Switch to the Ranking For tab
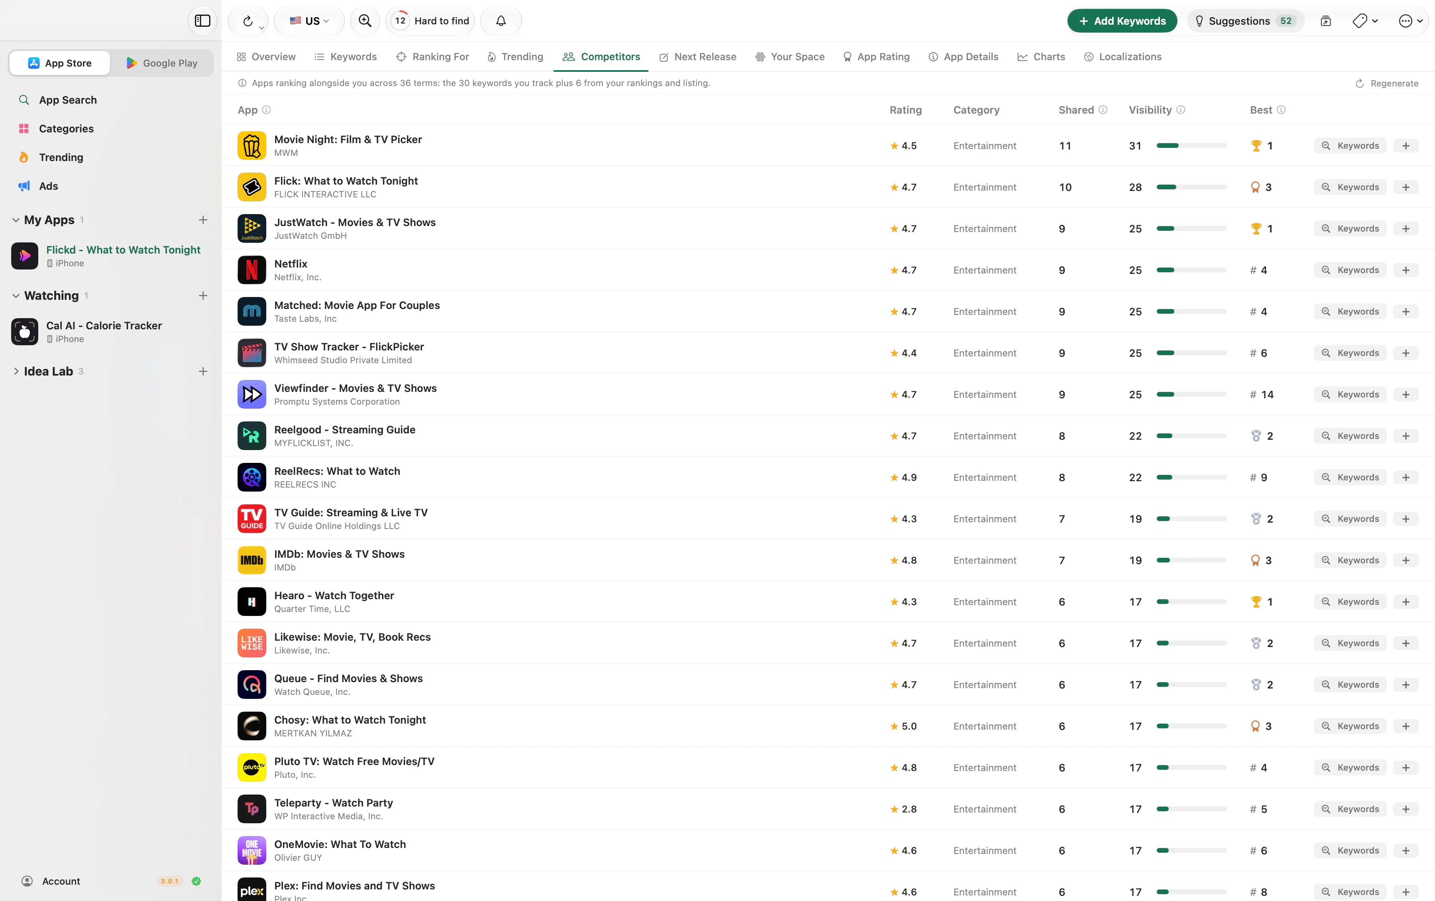 (x=432, y=57)
